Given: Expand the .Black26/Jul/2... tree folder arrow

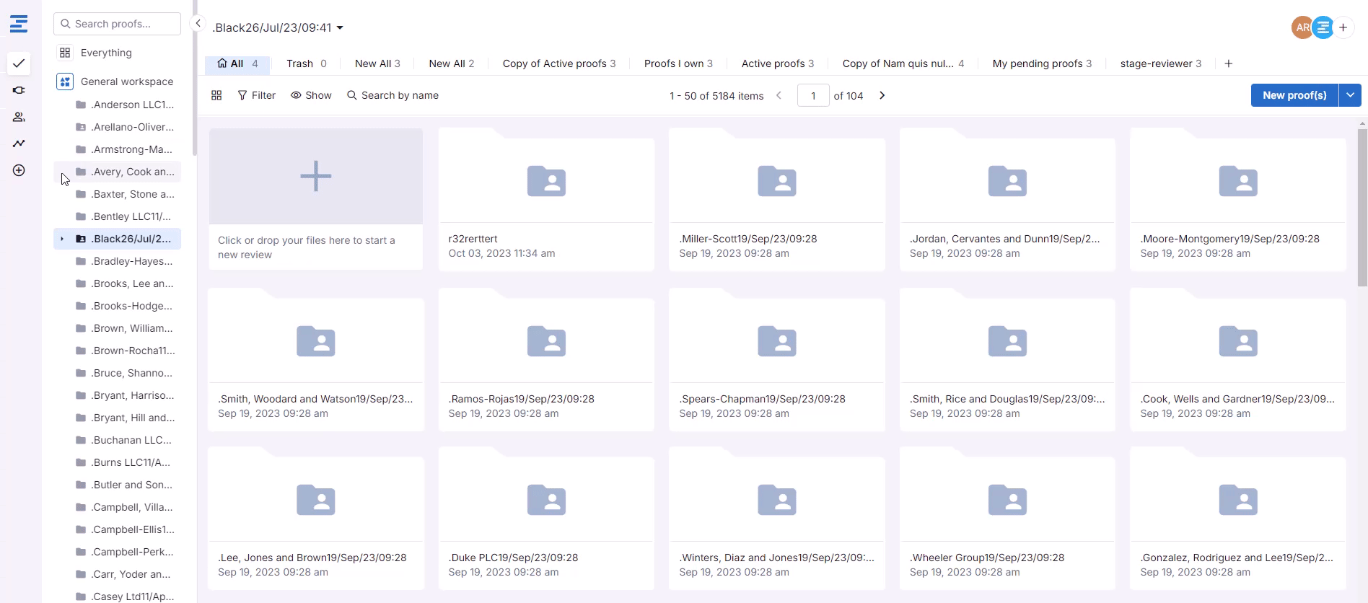Looking at the screenshot, I should tap(62, 239).
